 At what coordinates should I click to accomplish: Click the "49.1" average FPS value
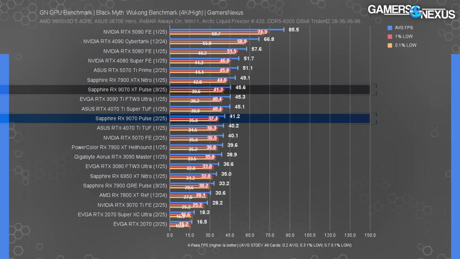(x=245, y=78)
